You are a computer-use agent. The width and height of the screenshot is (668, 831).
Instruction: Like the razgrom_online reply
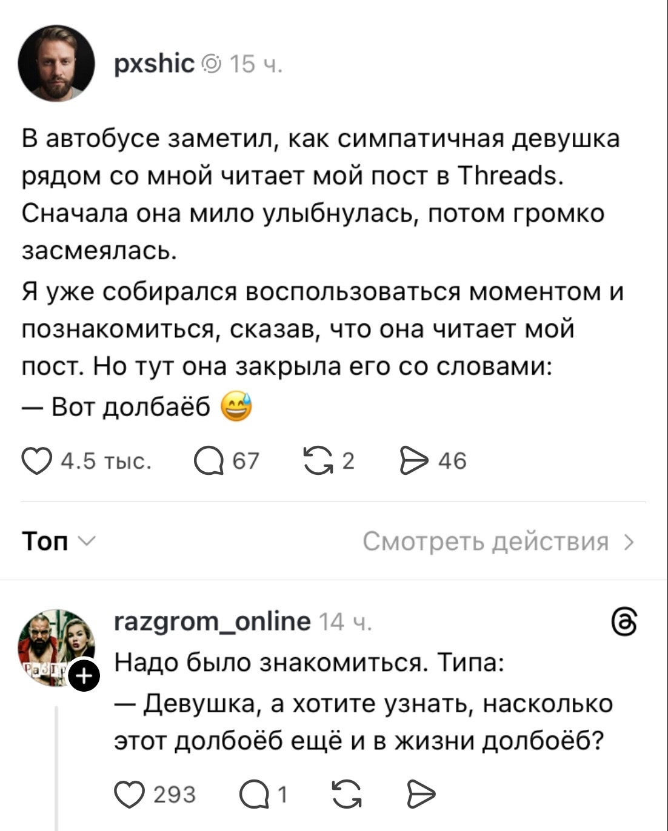tap(129, 793)
